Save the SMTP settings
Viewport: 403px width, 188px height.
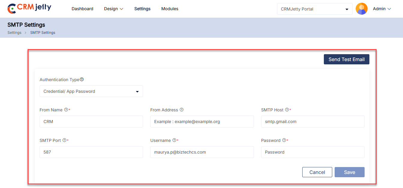(349, 172)
